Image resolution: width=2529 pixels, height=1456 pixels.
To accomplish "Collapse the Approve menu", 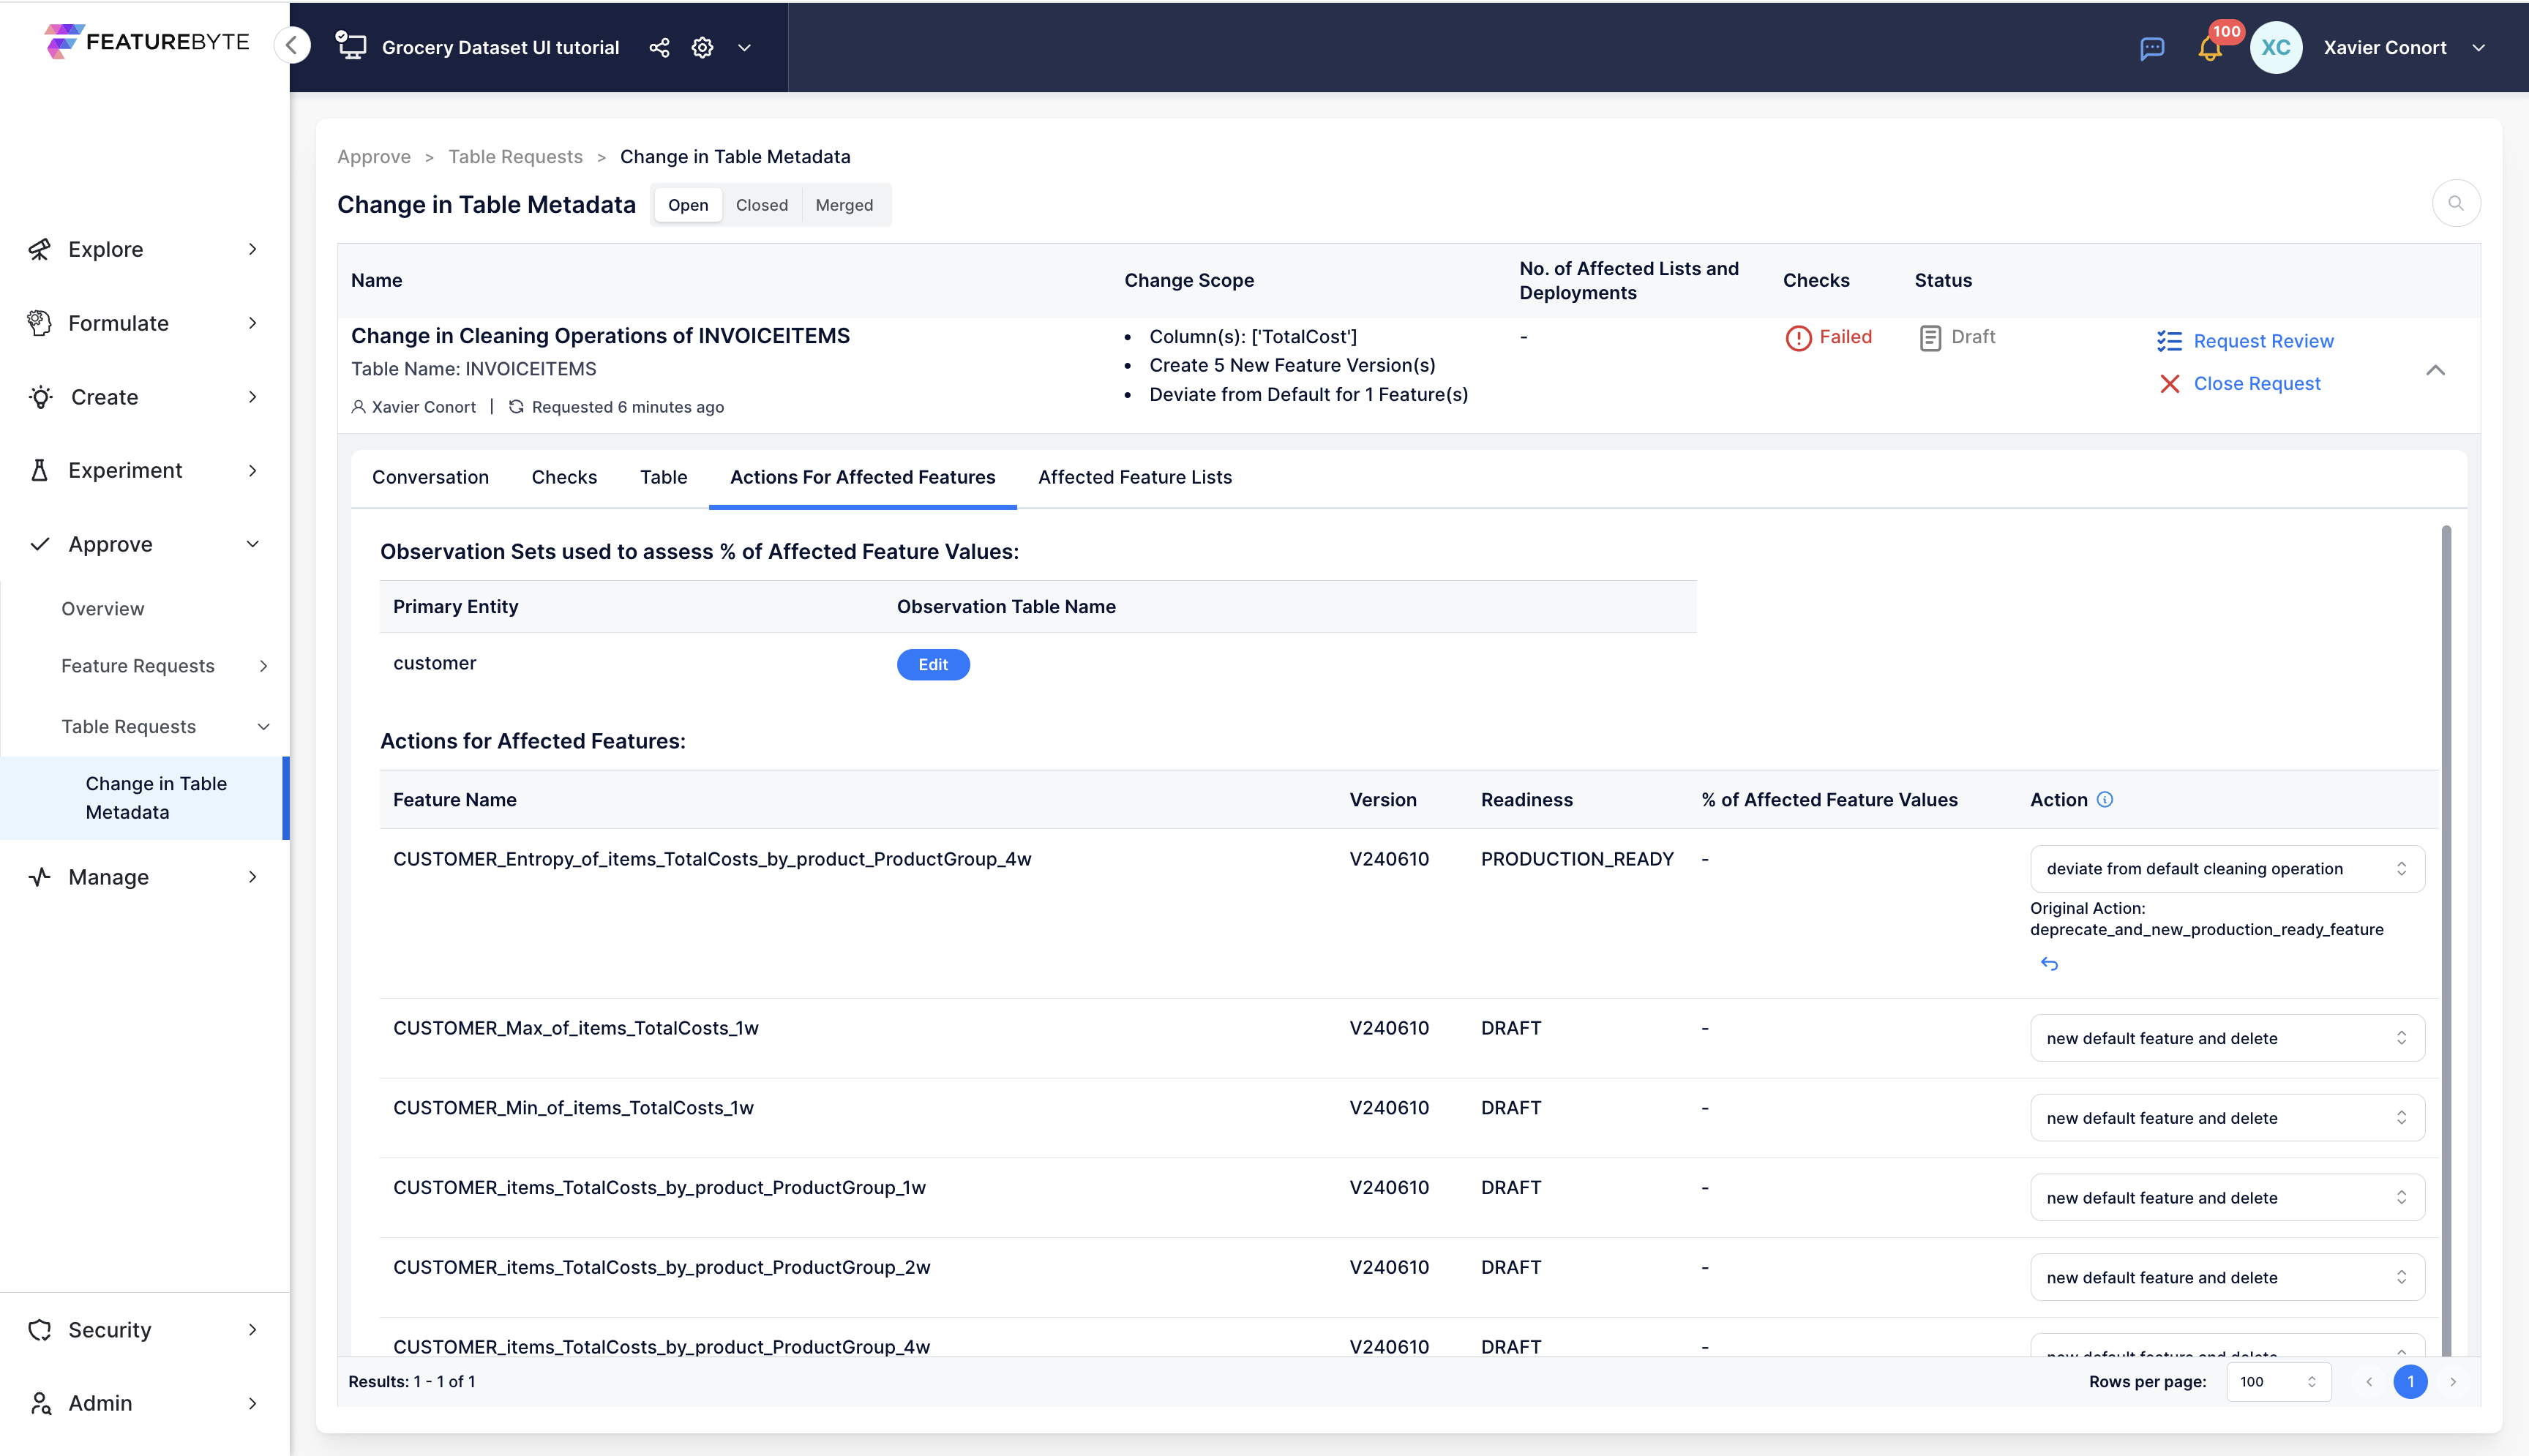I will coord(252,544).
